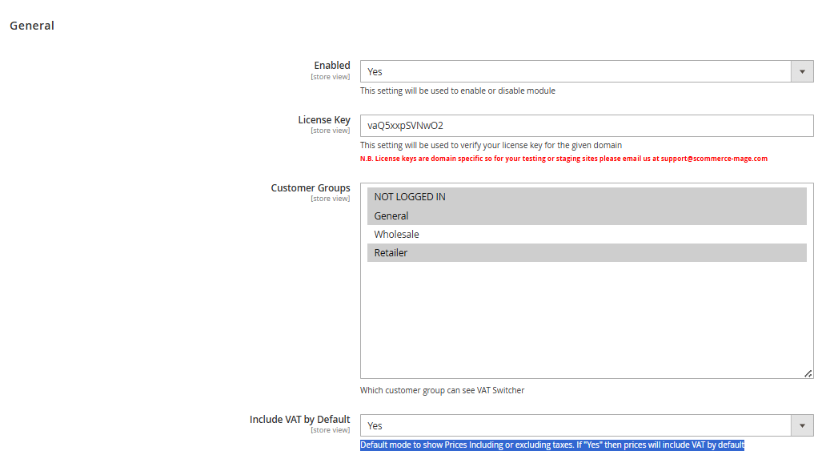Image resolution: width=818 pixels, height=471 pixels.
Task: Open the Enabled dropdown field
Action: [575, 71]
